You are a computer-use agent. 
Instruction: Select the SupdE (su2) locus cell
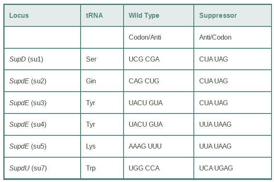[42, 81]
